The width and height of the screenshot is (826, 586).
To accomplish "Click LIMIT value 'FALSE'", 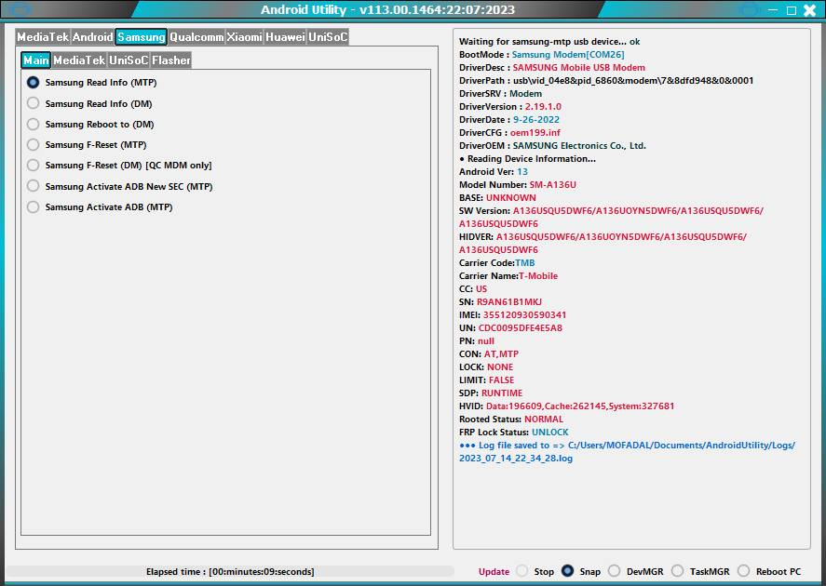I will pos(501,380).
